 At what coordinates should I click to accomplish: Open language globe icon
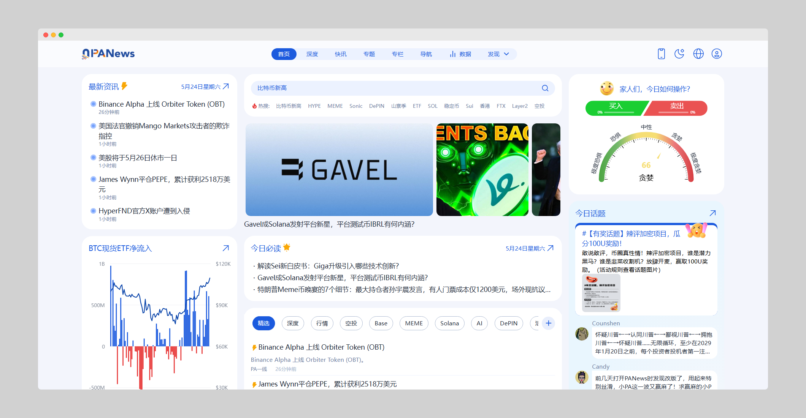(x=698, y=54)
